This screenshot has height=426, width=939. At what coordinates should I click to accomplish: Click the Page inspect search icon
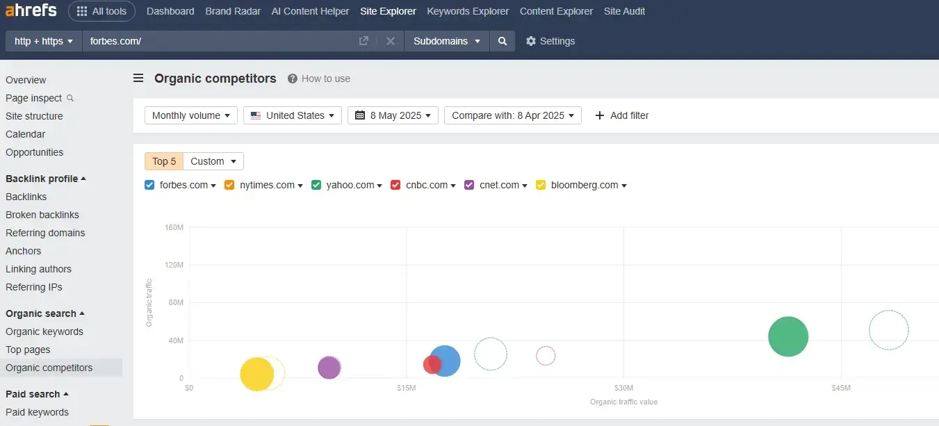70,98
